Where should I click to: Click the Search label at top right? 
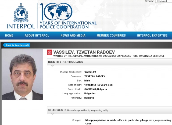pyautogui.click(x=149, y=1)
